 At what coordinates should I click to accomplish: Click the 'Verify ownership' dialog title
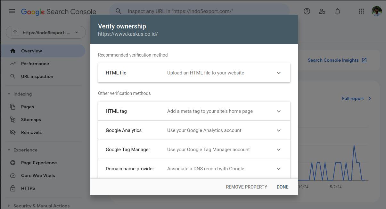click(x=122, y=26)
